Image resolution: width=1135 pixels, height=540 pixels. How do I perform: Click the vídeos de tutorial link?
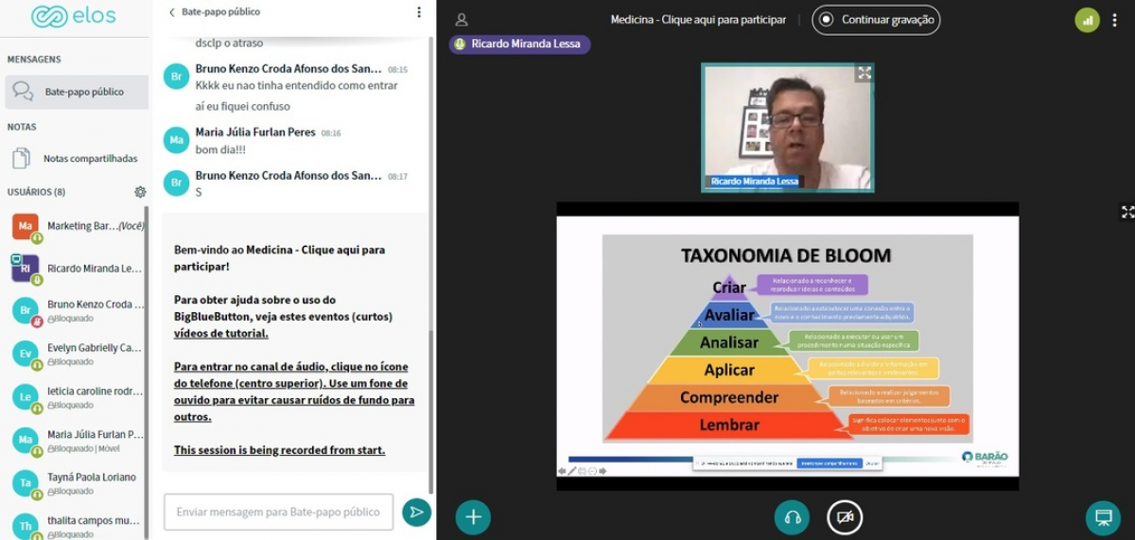pyautogui.click(x=220, y=334)
